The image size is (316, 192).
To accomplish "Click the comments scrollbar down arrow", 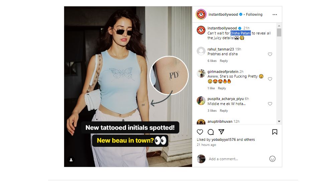I will click(x=279, y=121).
